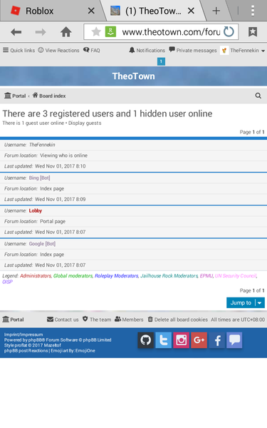
Task: Open EPMU group in legend
Action: click(206, 276)
